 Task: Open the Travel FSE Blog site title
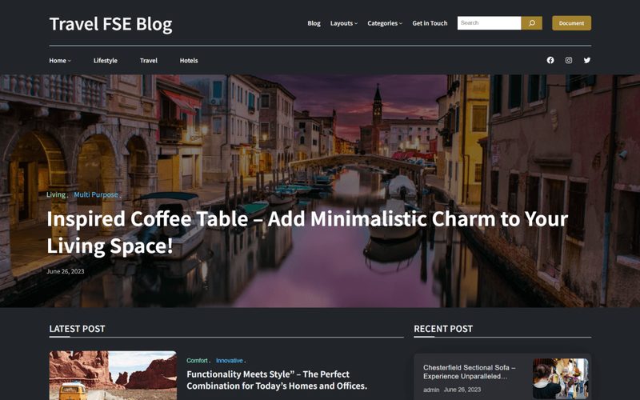110,24
